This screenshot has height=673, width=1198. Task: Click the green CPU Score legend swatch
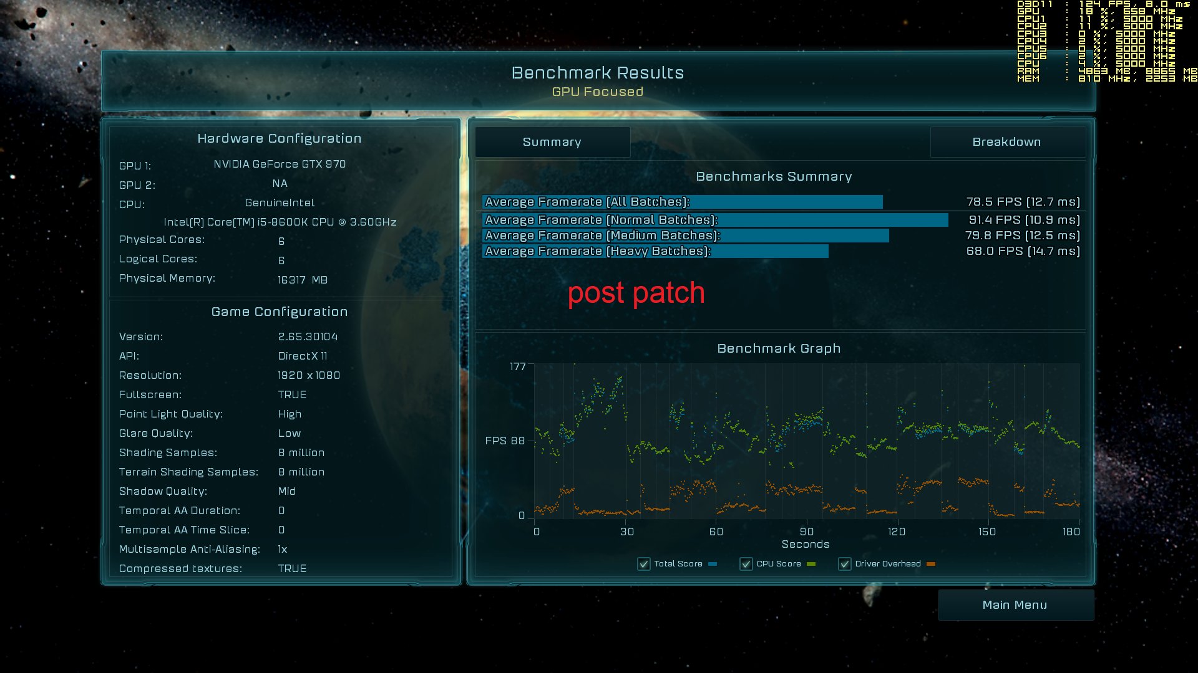pyautogui.click(x=811, y=564)
